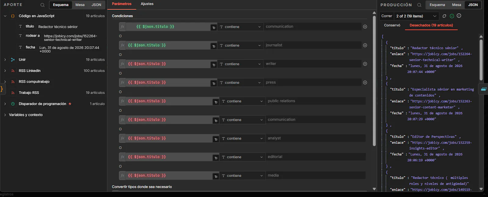Select Mesa view in PRODUCCIÓN panel
This screenshot has width=488, height=197.
(457, 5)
